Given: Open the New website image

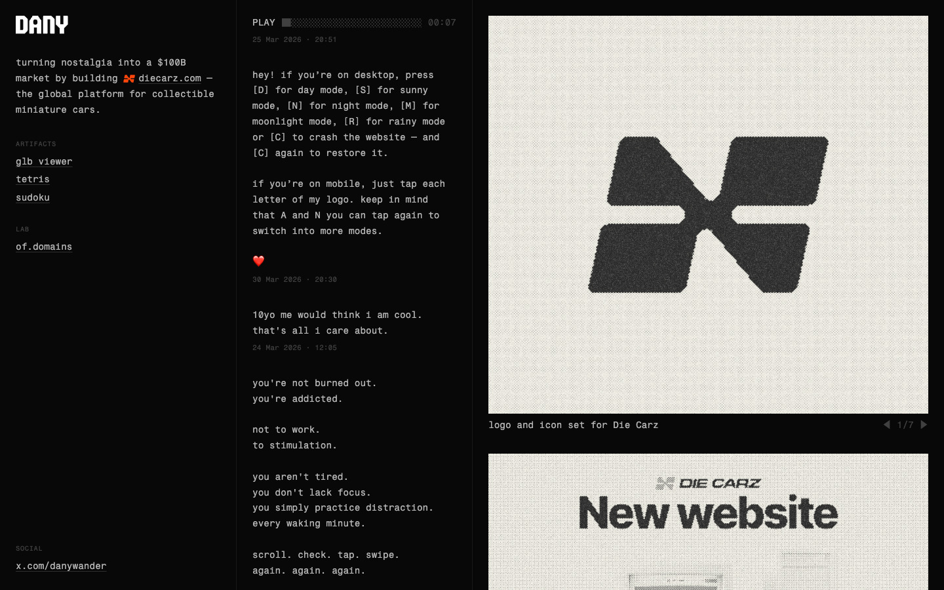Looking at the screenshot, I should [708, 522].
